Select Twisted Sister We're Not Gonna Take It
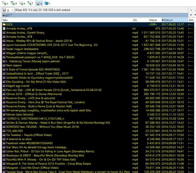Image resolution: width=196 pixels, height=173 pixels. coord(68,171)
